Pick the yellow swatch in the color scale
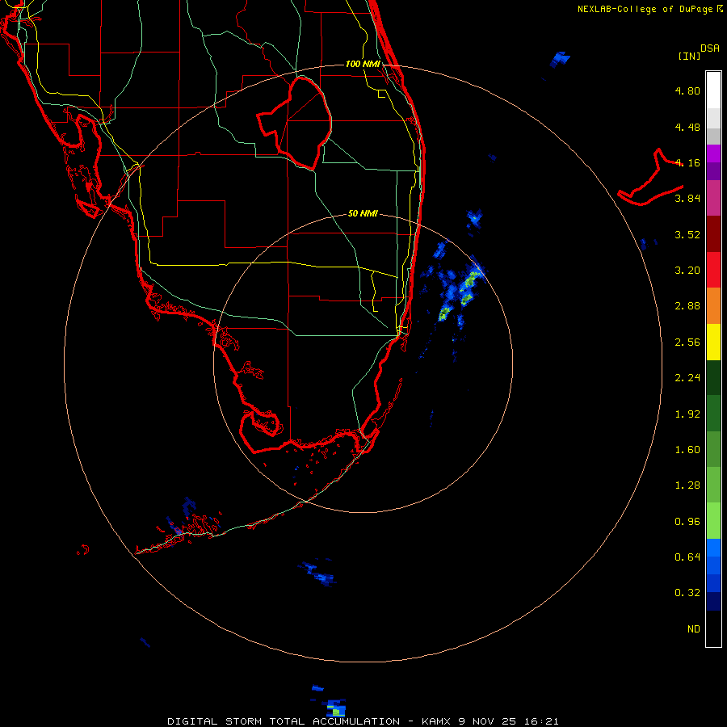The width and height of the screenshot is (727, 727). pos(713,342)
